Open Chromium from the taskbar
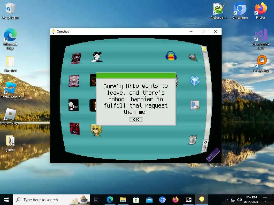The width and height of the screenshot is (274, 205). [x=162, y=200]
